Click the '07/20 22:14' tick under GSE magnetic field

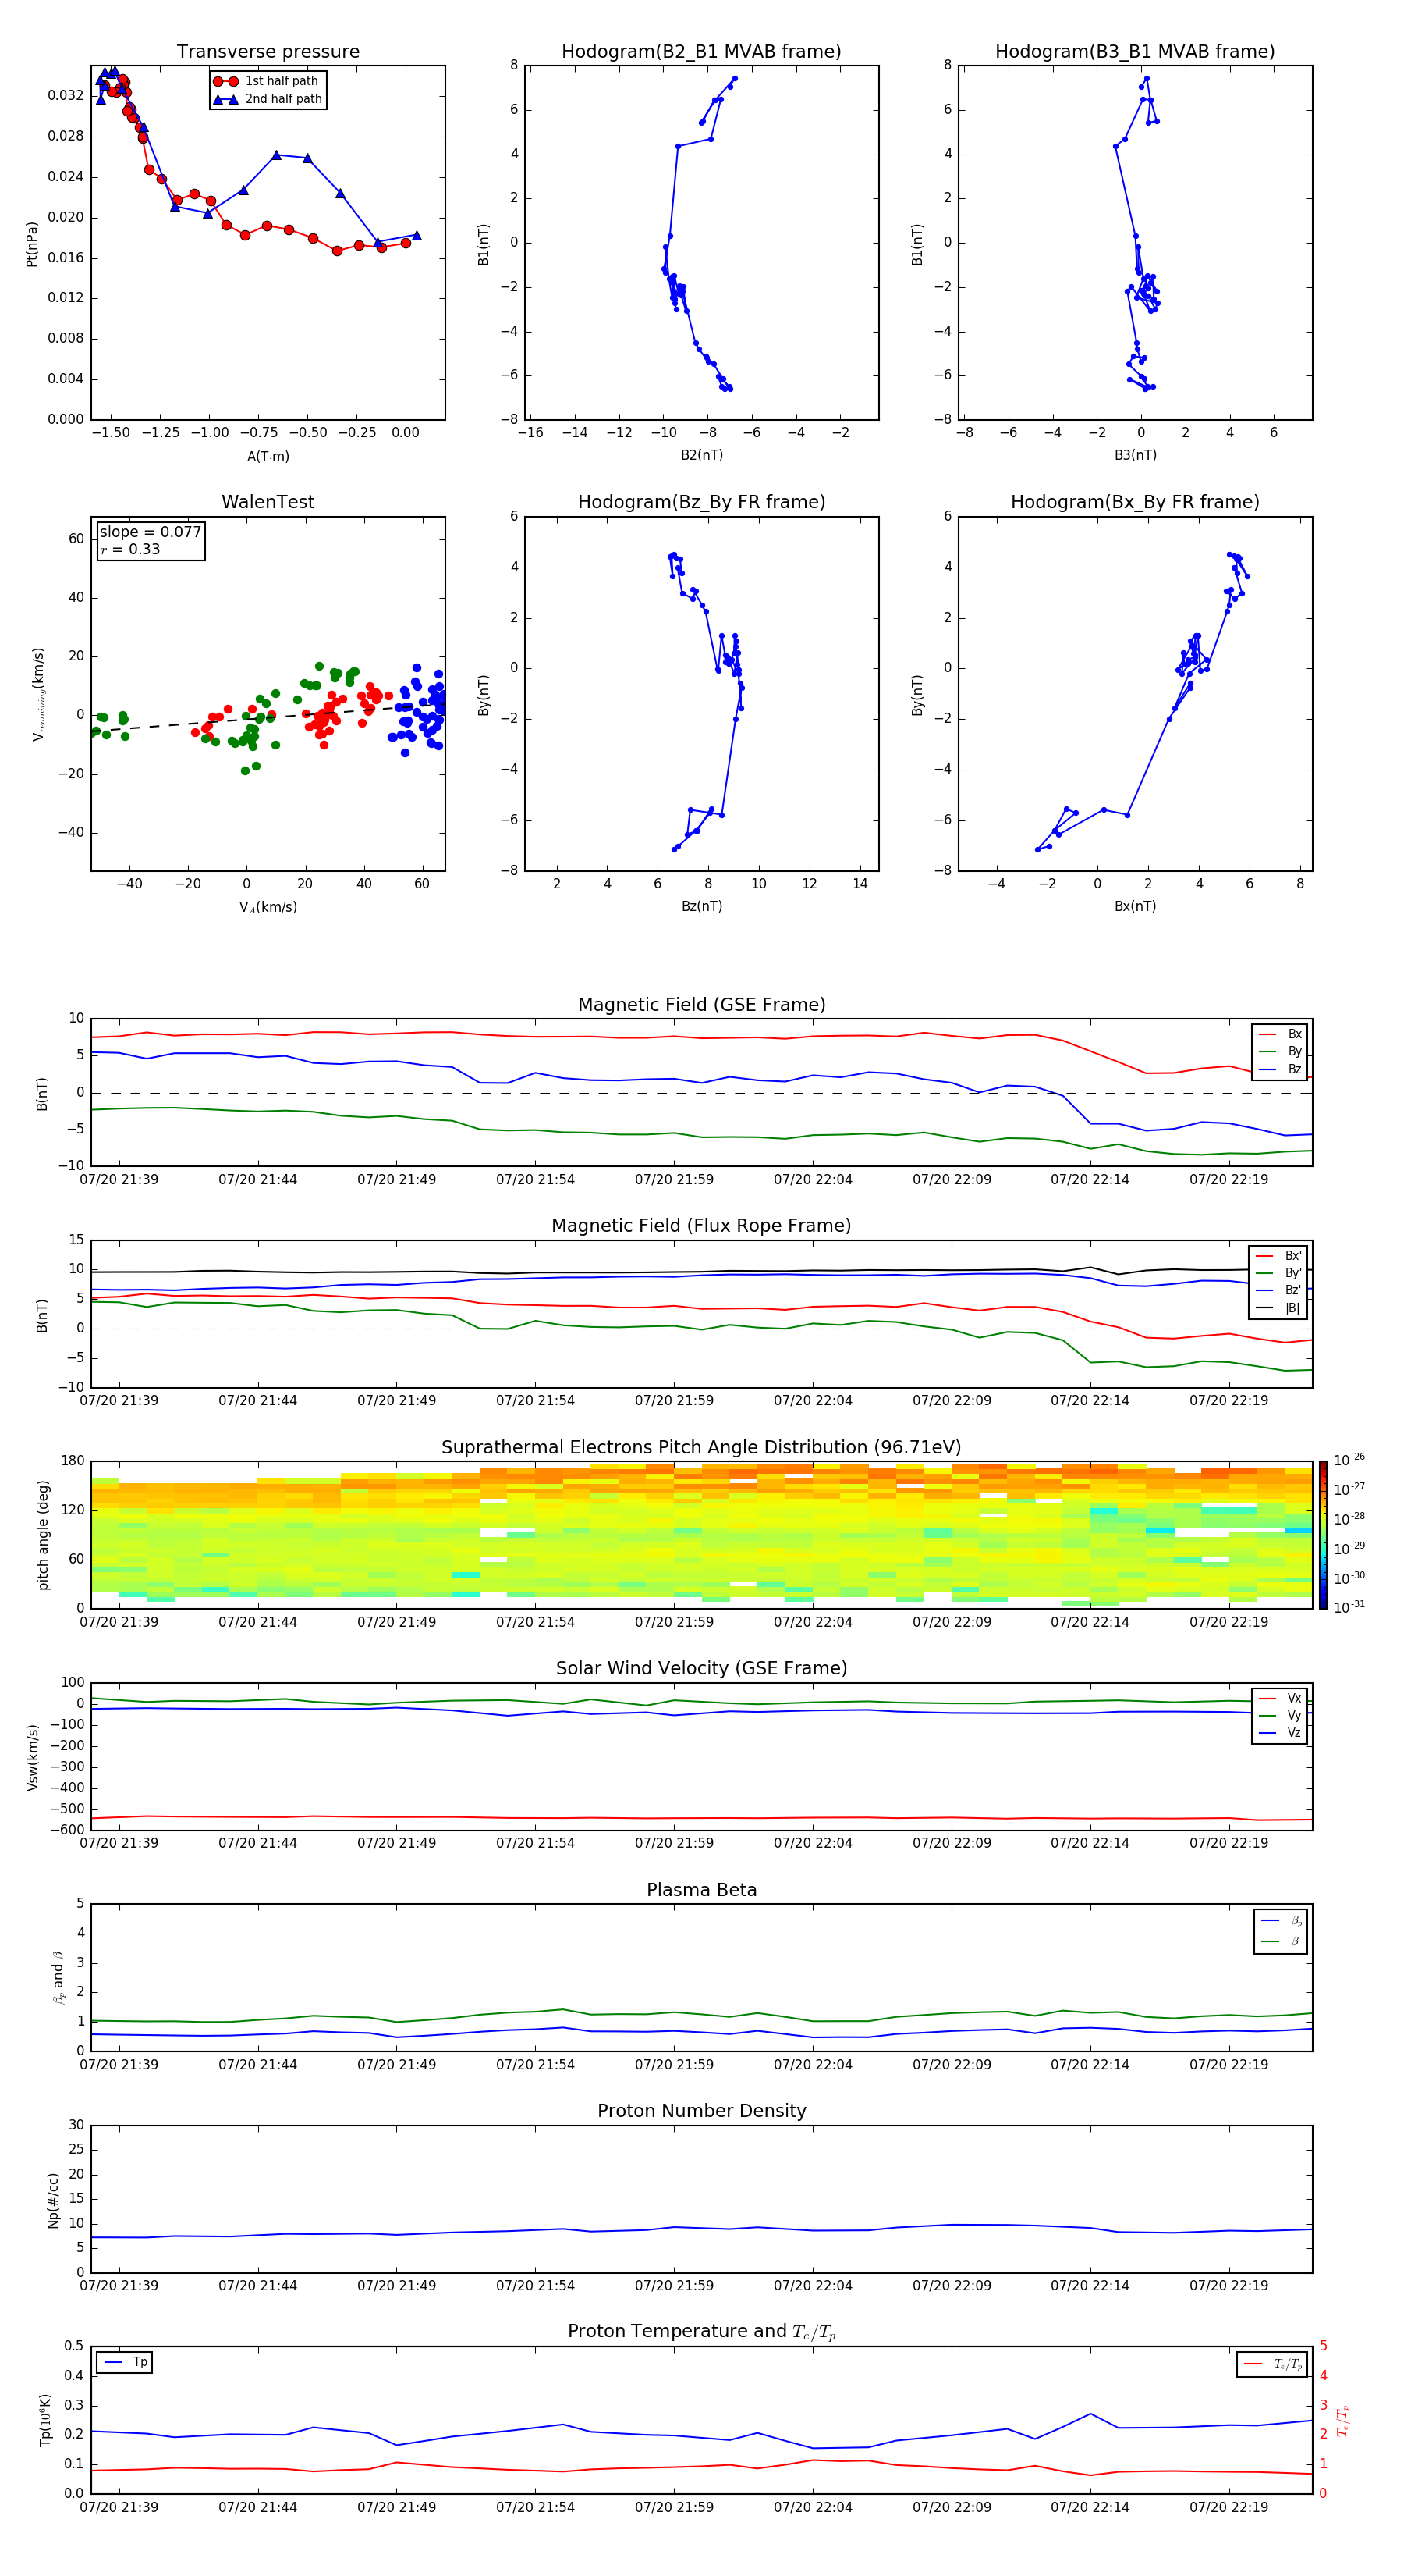tap(1090, 1180)
